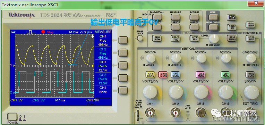Click the AUTO SET button

[x=231, y=17]
